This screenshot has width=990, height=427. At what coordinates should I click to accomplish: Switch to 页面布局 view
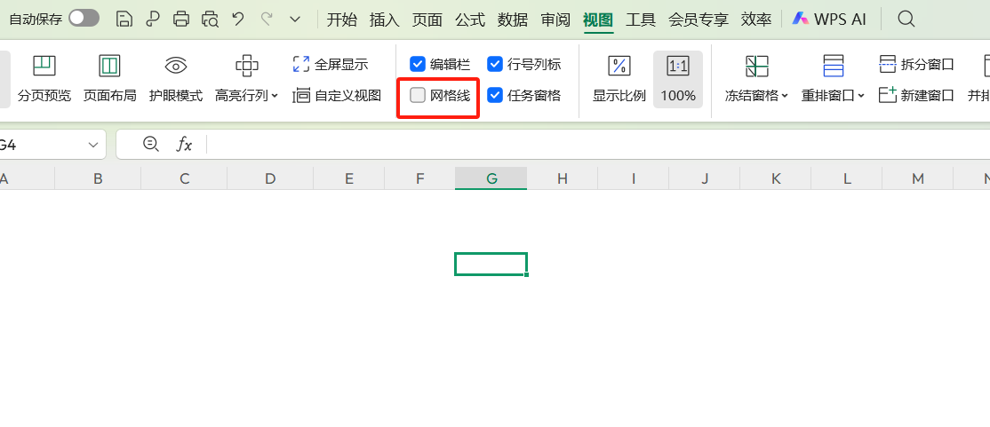110,78
